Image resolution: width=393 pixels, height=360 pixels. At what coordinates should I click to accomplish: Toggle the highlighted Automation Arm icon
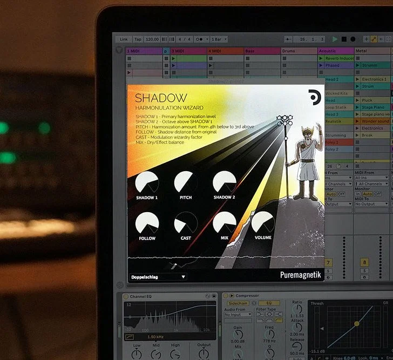pos(374,39)
